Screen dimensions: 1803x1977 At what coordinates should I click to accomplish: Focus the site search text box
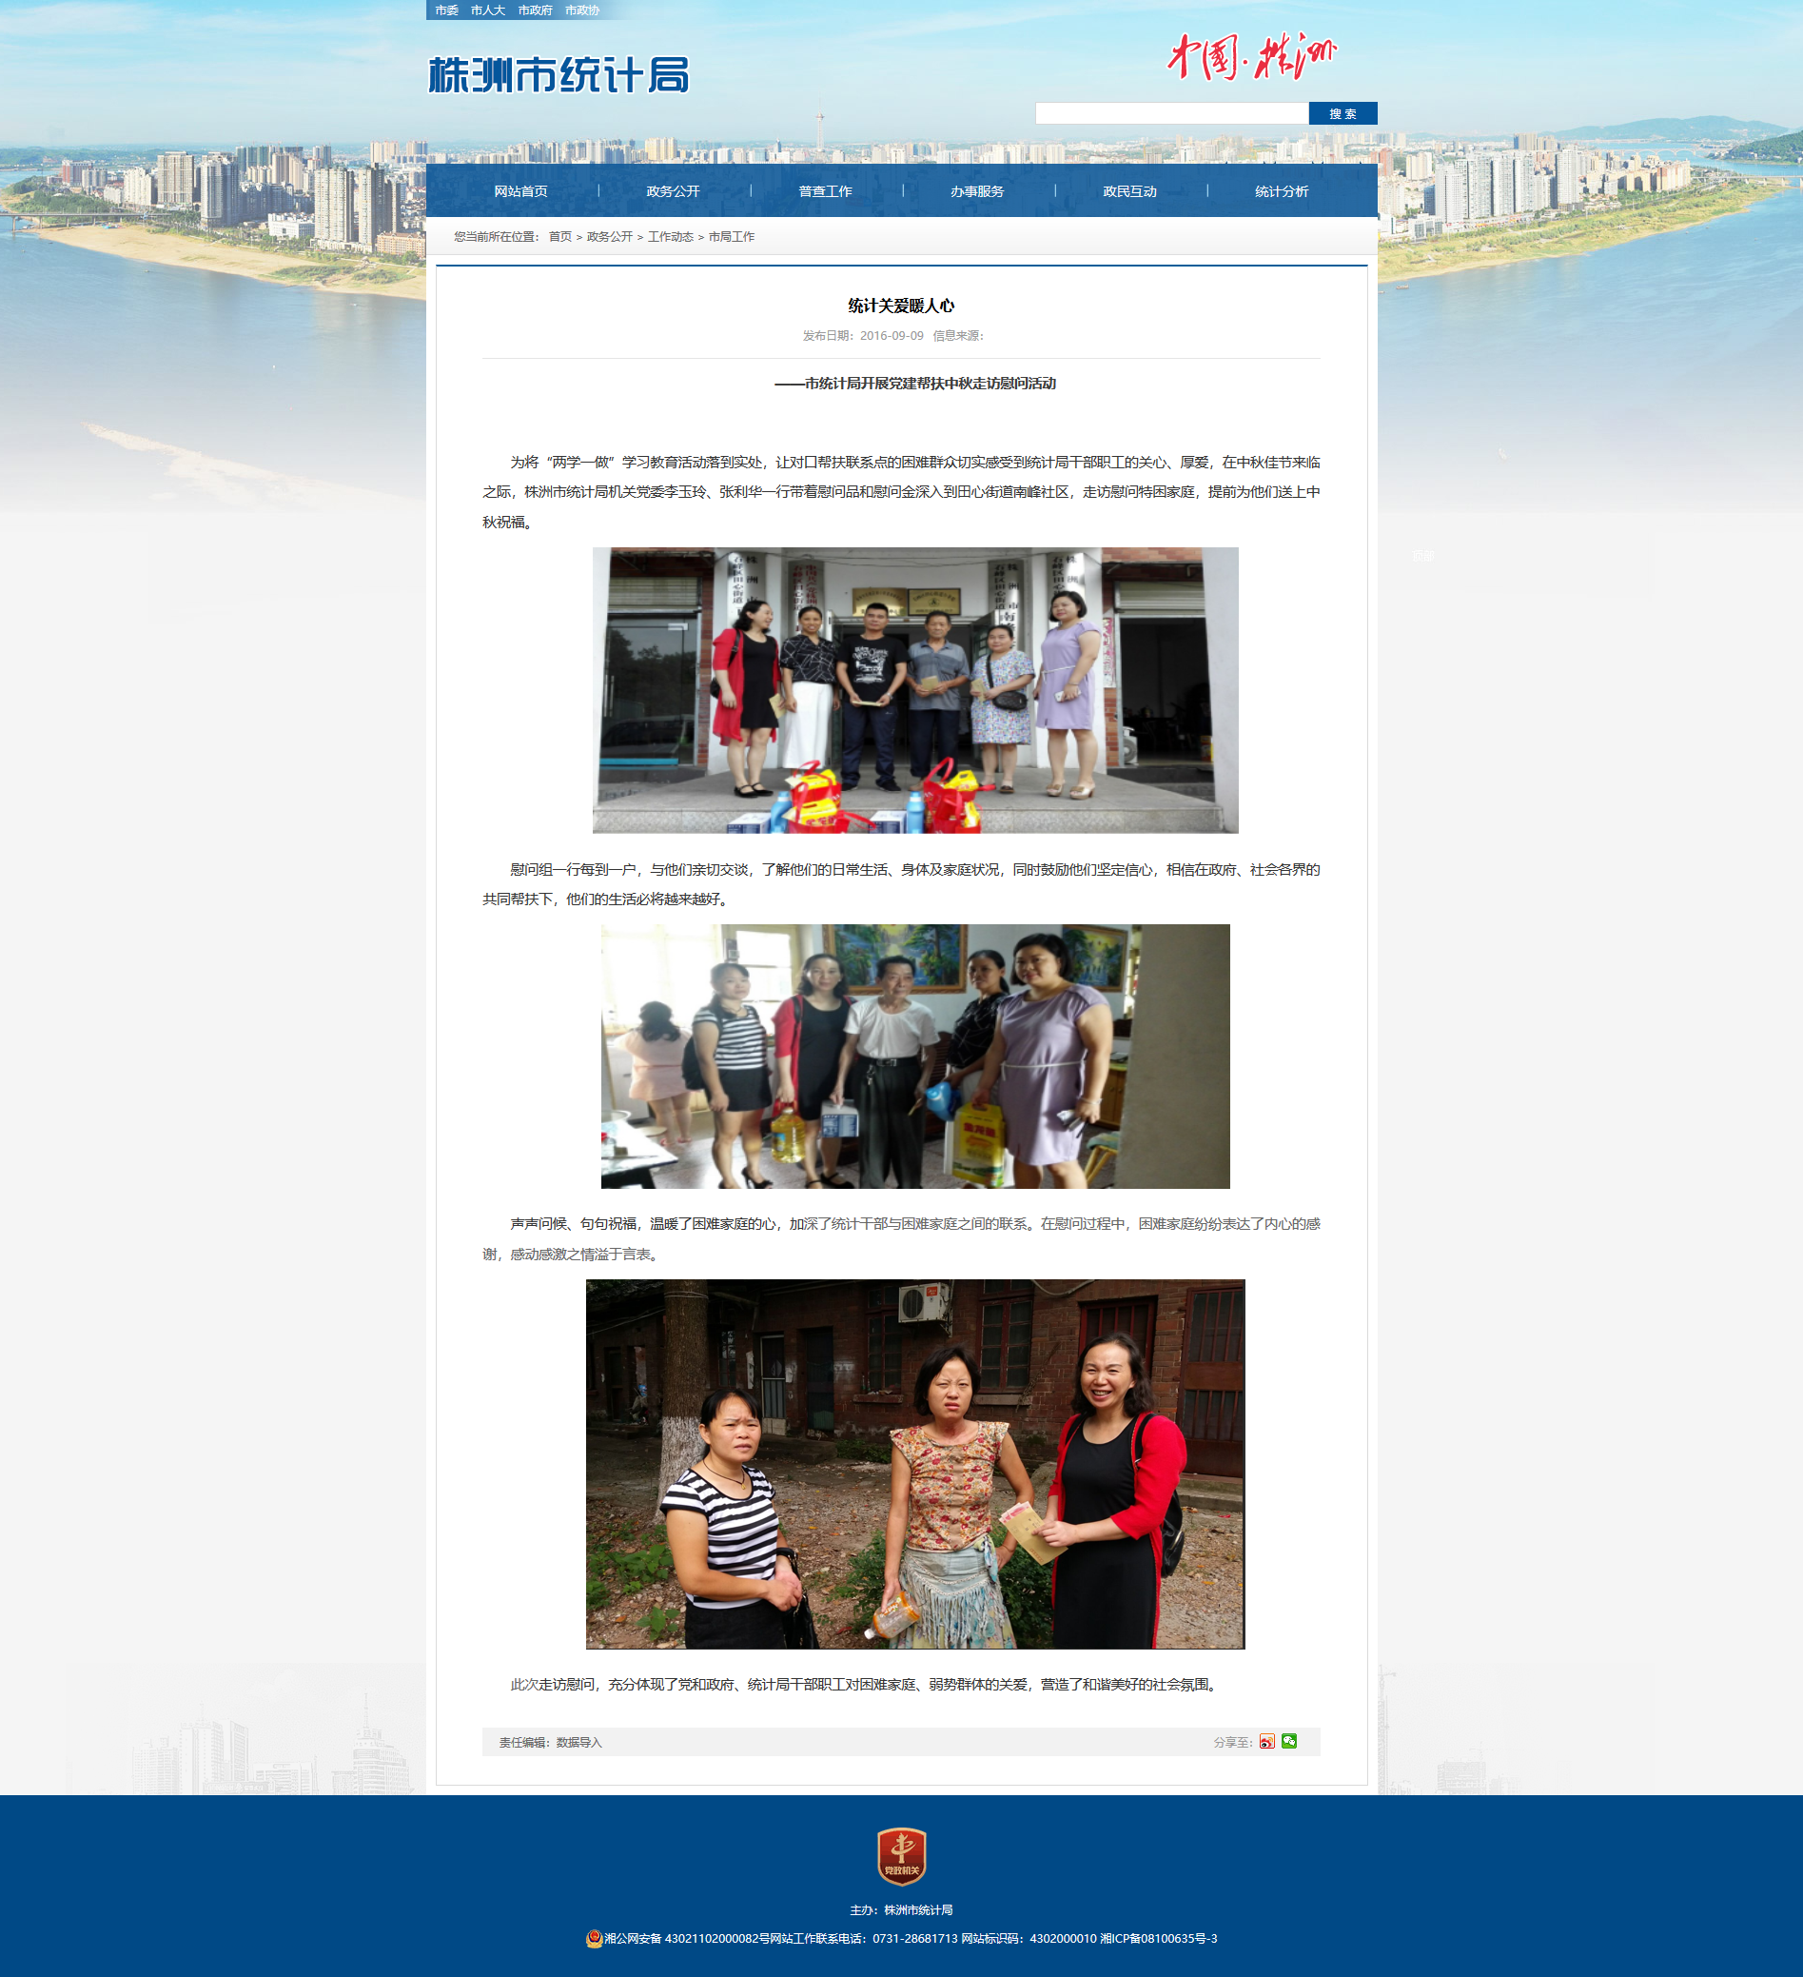point(1170,114)
